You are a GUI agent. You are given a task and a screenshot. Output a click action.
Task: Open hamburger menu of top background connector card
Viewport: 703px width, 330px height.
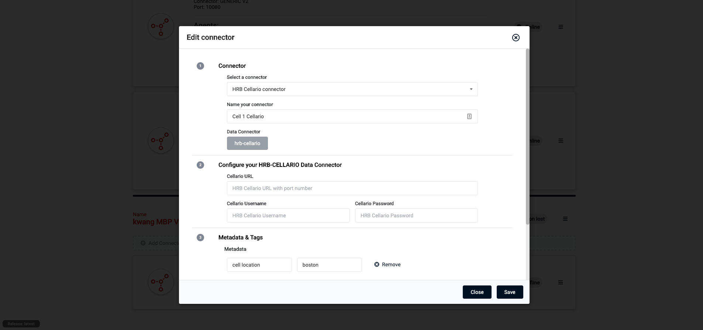coord(561,27)
